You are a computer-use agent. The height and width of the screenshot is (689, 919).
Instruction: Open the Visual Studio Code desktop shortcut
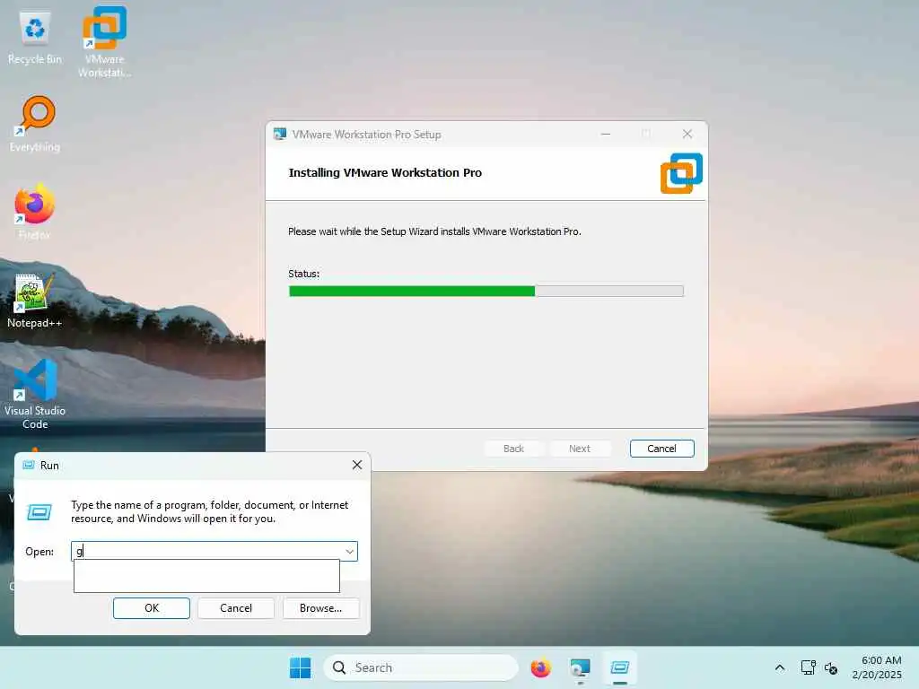pyautogui.click(x=35, y=394)
